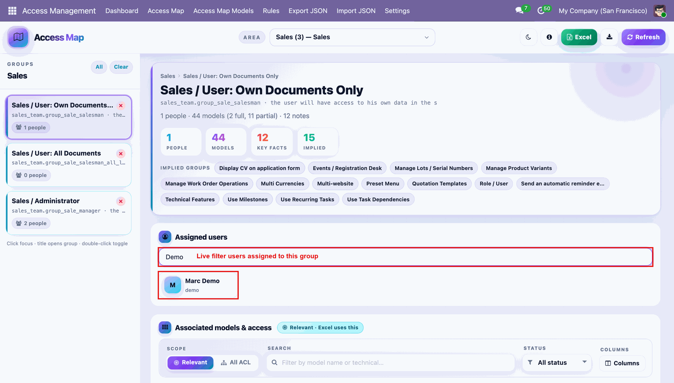Open the Preset Menu chip
Screen dimensions: 674x383
[383, 184]
